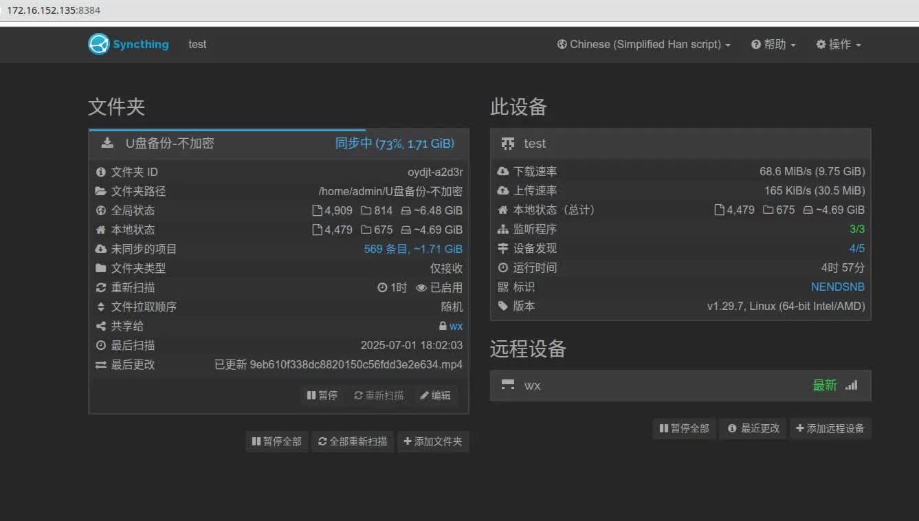Click the sitemap icon next to 监听程序
The image size is (919, 521).
click(503, 229)
